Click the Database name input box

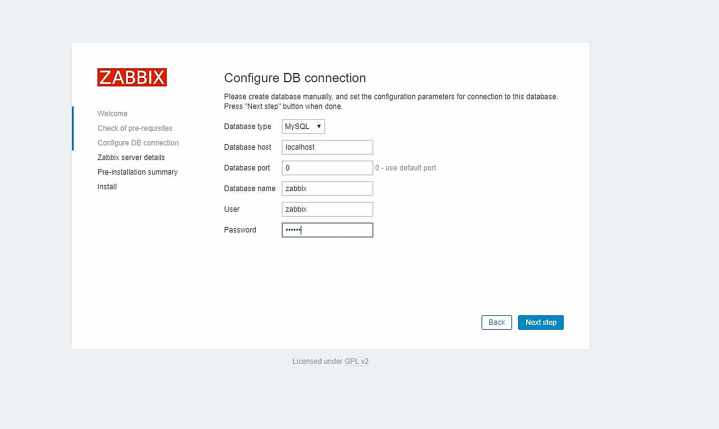(x=327, y=189)
